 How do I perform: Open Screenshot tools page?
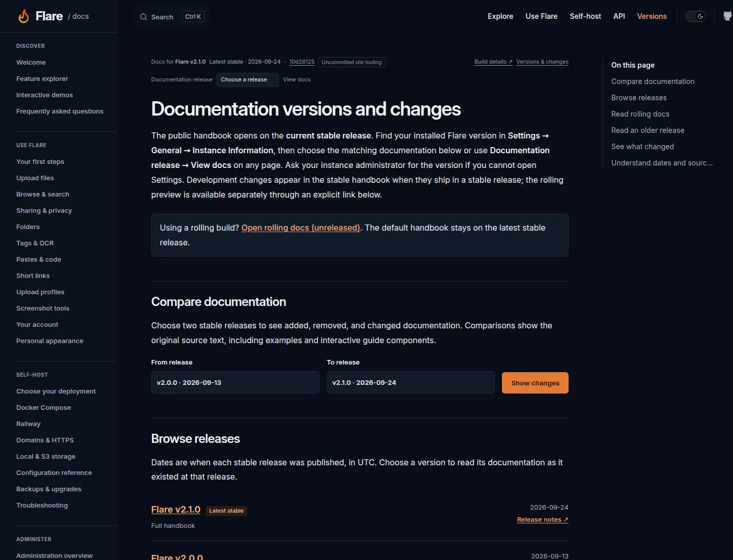pyautogui.click(x=43, y=309)
